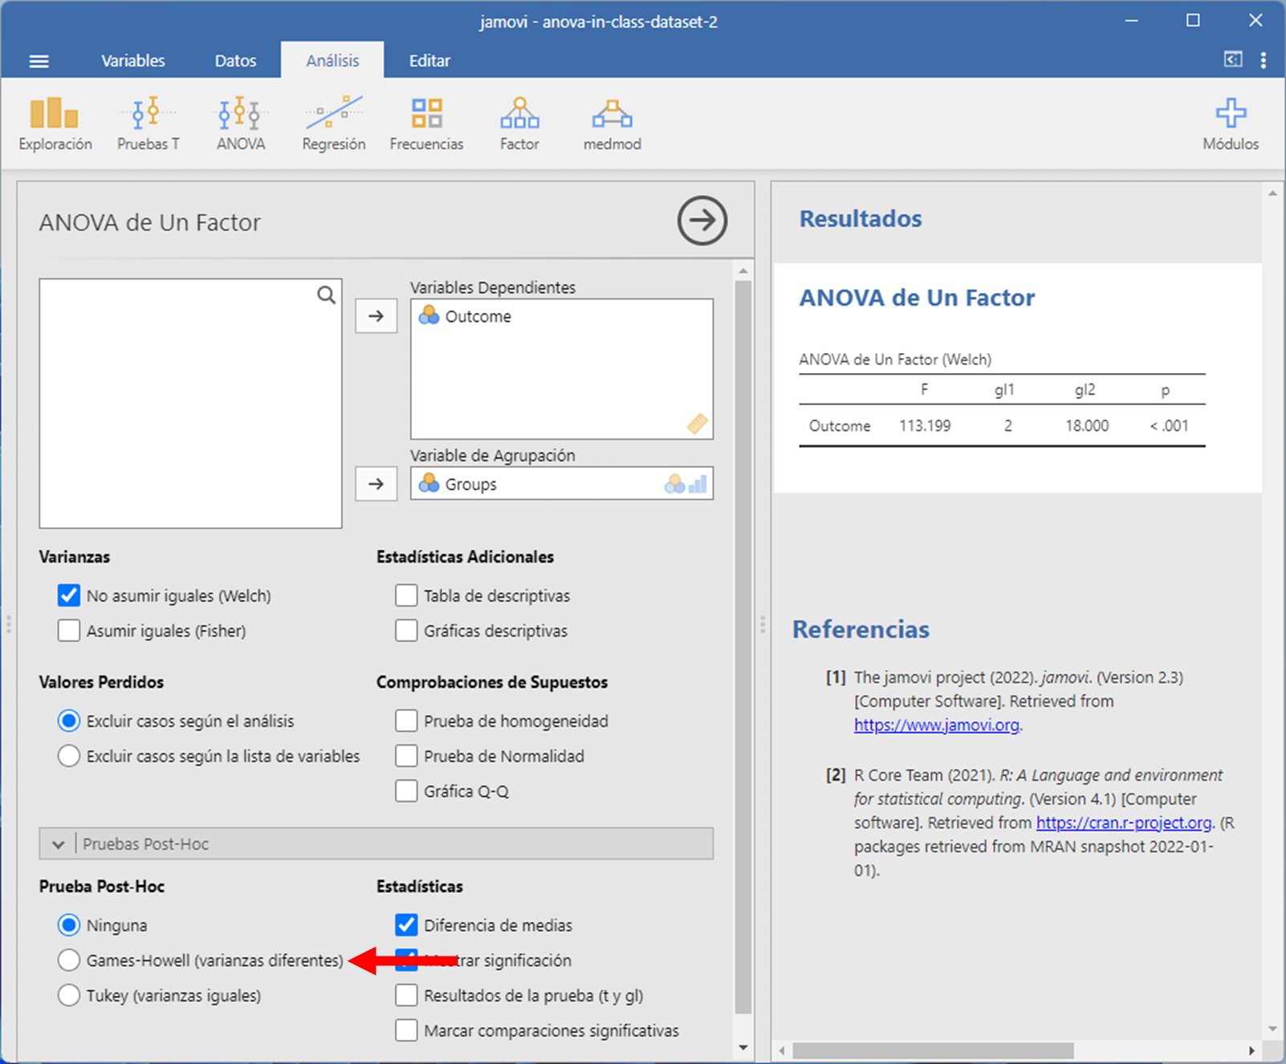Enable the Asumir iguales (Fisher) checkbox
1286x1064 pixels.
(x=69, y=631)
